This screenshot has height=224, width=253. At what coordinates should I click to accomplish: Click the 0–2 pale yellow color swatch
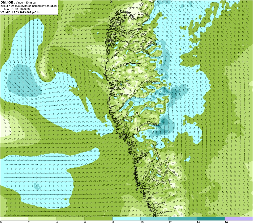(x=14, y=218)
